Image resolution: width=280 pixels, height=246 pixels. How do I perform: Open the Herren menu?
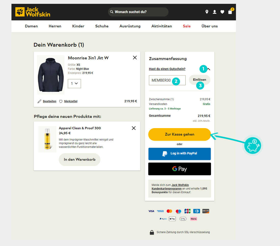55,26
